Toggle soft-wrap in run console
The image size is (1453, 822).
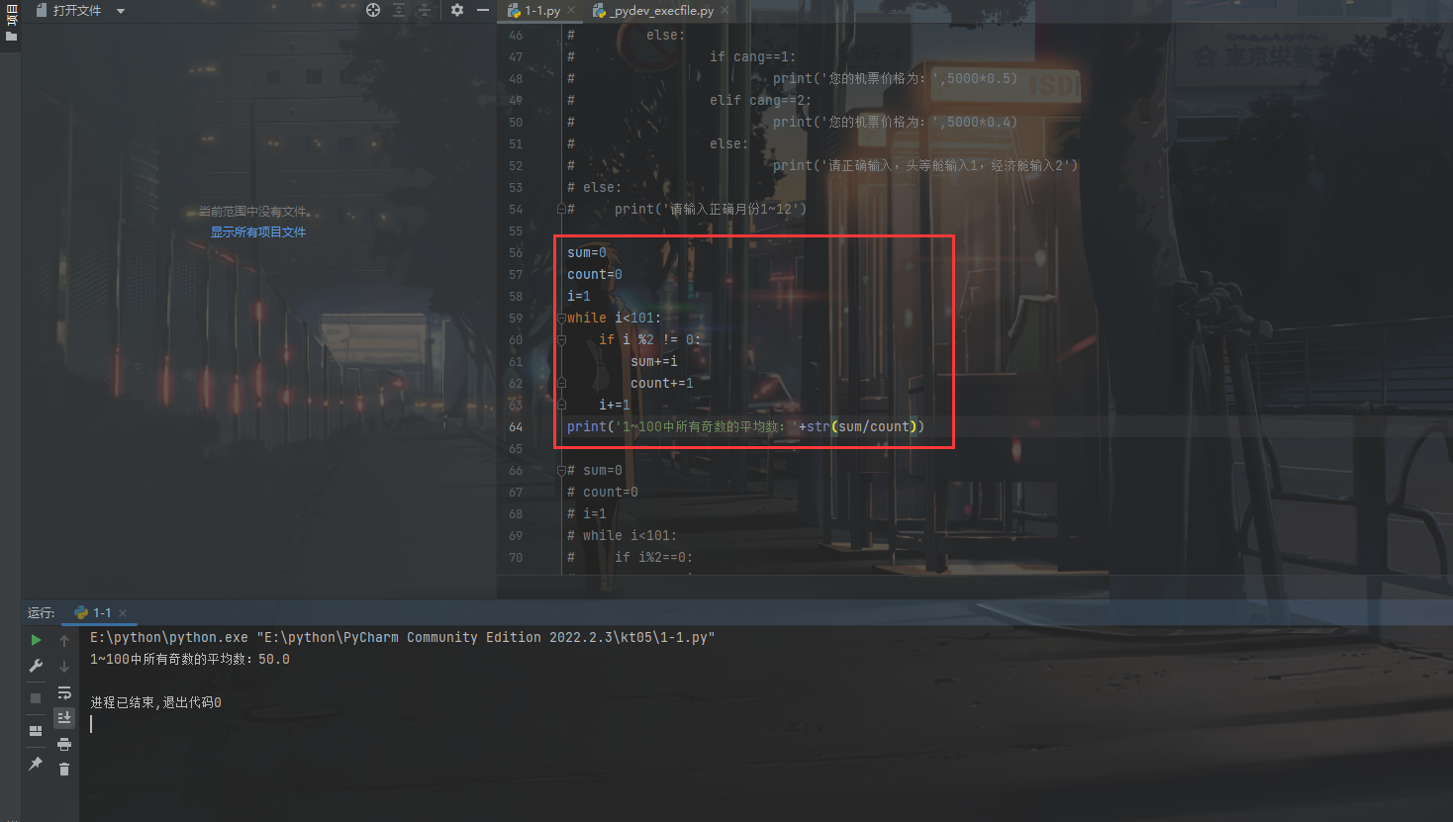pos(64,692)
